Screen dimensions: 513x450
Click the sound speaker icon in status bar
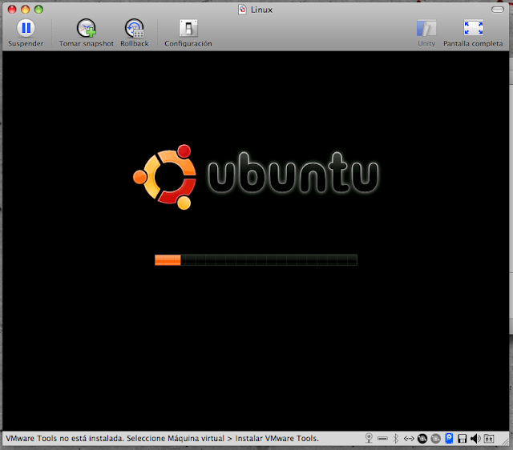pyautogui.click(x=475, y=438)
